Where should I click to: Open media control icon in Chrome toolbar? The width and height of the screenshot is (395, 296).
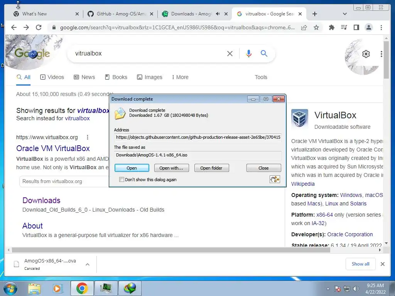pos(344,27)
